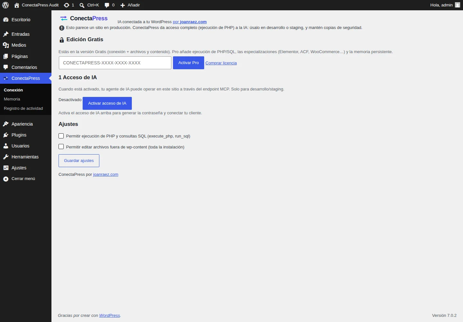This screenshot has height=322, width=463.
Task: Click the plus Añadir icon
Action: click(123, 5)
